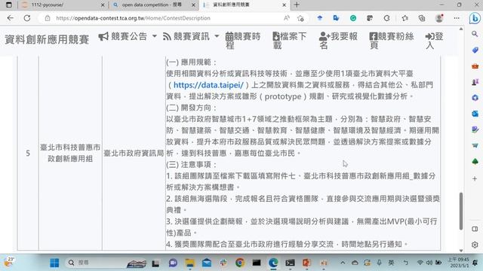This screenshot has height=271, width=483.
Task: Open the sidebar shopping tag icon
Action: click(475, 50)
